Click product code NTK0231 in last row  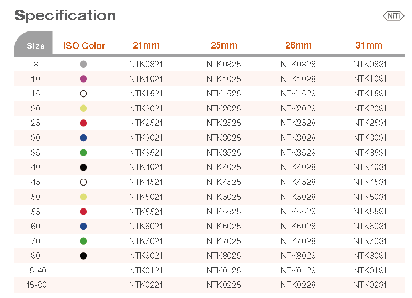[x=370, y=285]
